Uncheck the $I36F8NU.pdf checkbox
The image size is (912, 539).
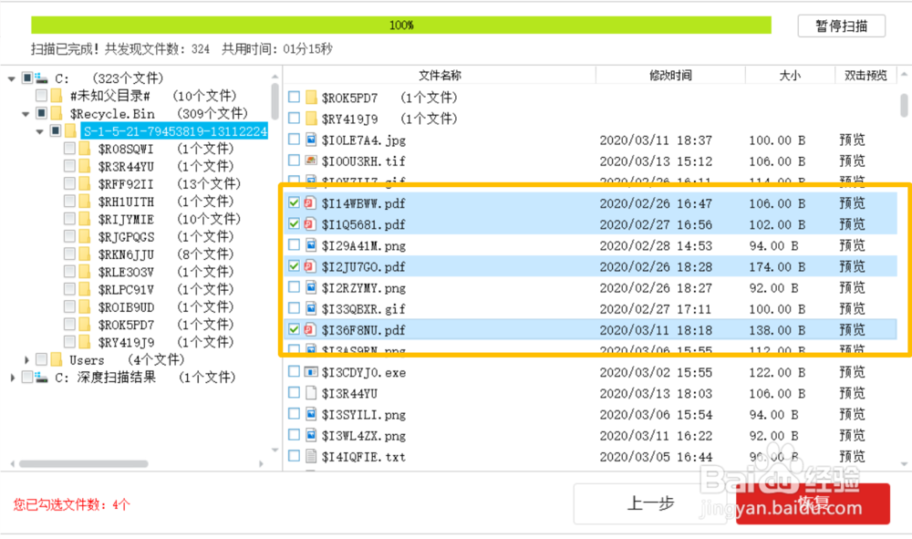(295, 329)
